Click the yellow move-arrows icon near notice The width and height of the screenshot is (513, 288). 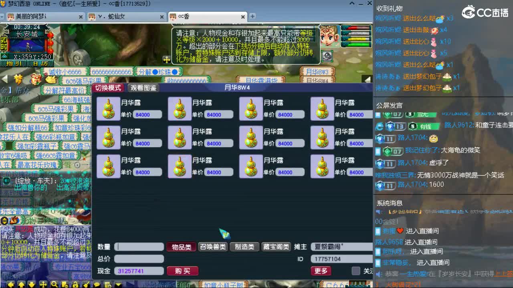pyautogui.click(x=167, y=60)
